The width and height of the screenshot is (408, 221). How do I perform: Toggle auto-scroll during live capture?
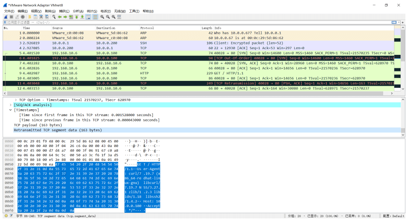pyautogui.click(x=88, y=17)
